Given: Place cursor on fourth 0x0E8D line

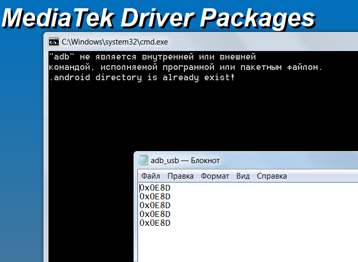Looking at the screenshot, I should coord(155,214).
